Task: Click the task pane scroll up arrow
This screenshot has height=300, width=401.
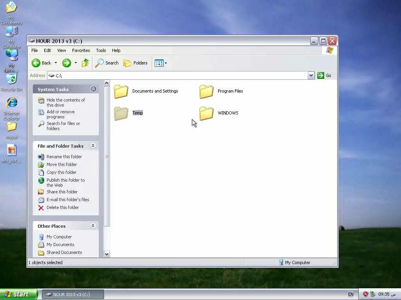Action: click(107, 83)
